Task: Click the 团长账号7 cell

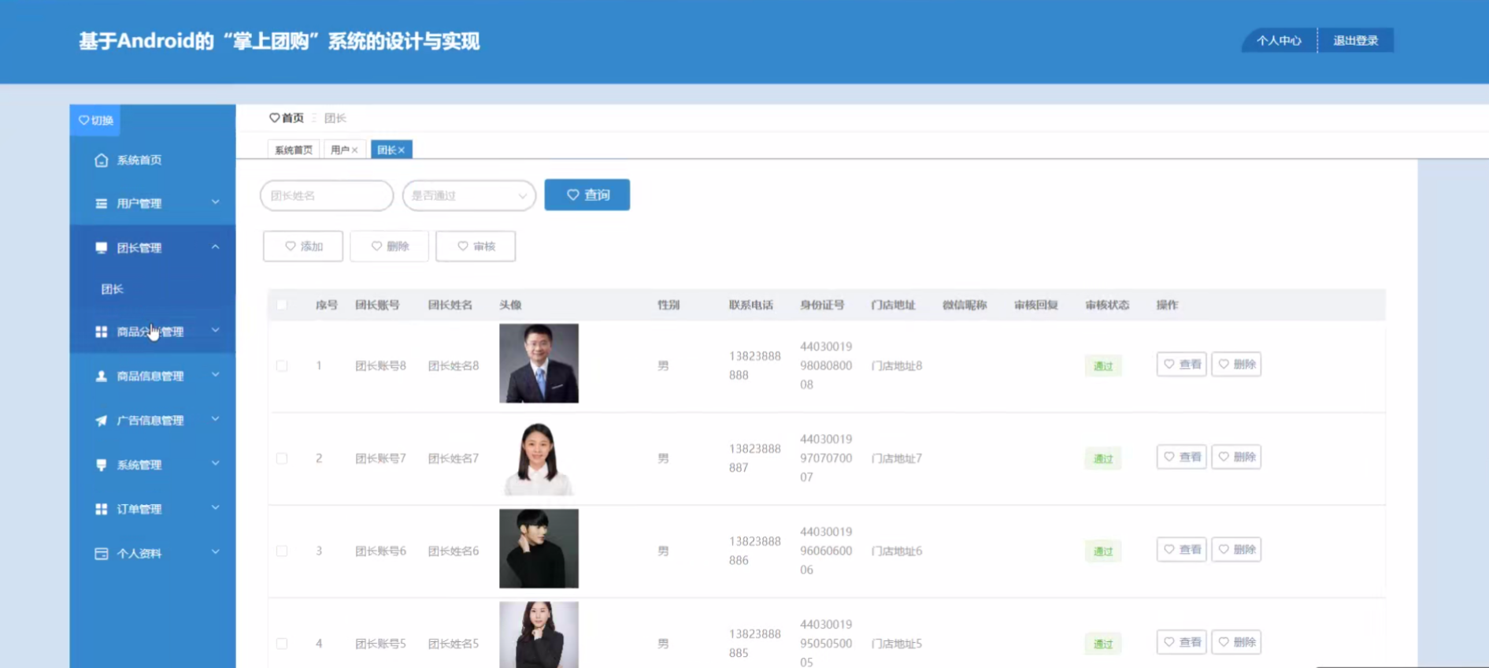Action: [x=380, y=458]
